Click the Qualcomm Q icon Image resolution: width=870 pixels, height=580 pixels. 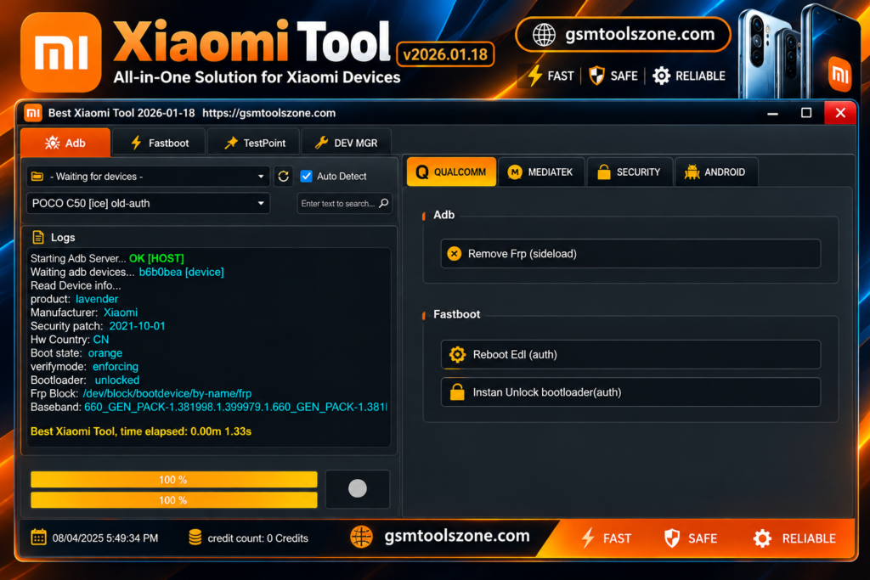tap(422, 172)
